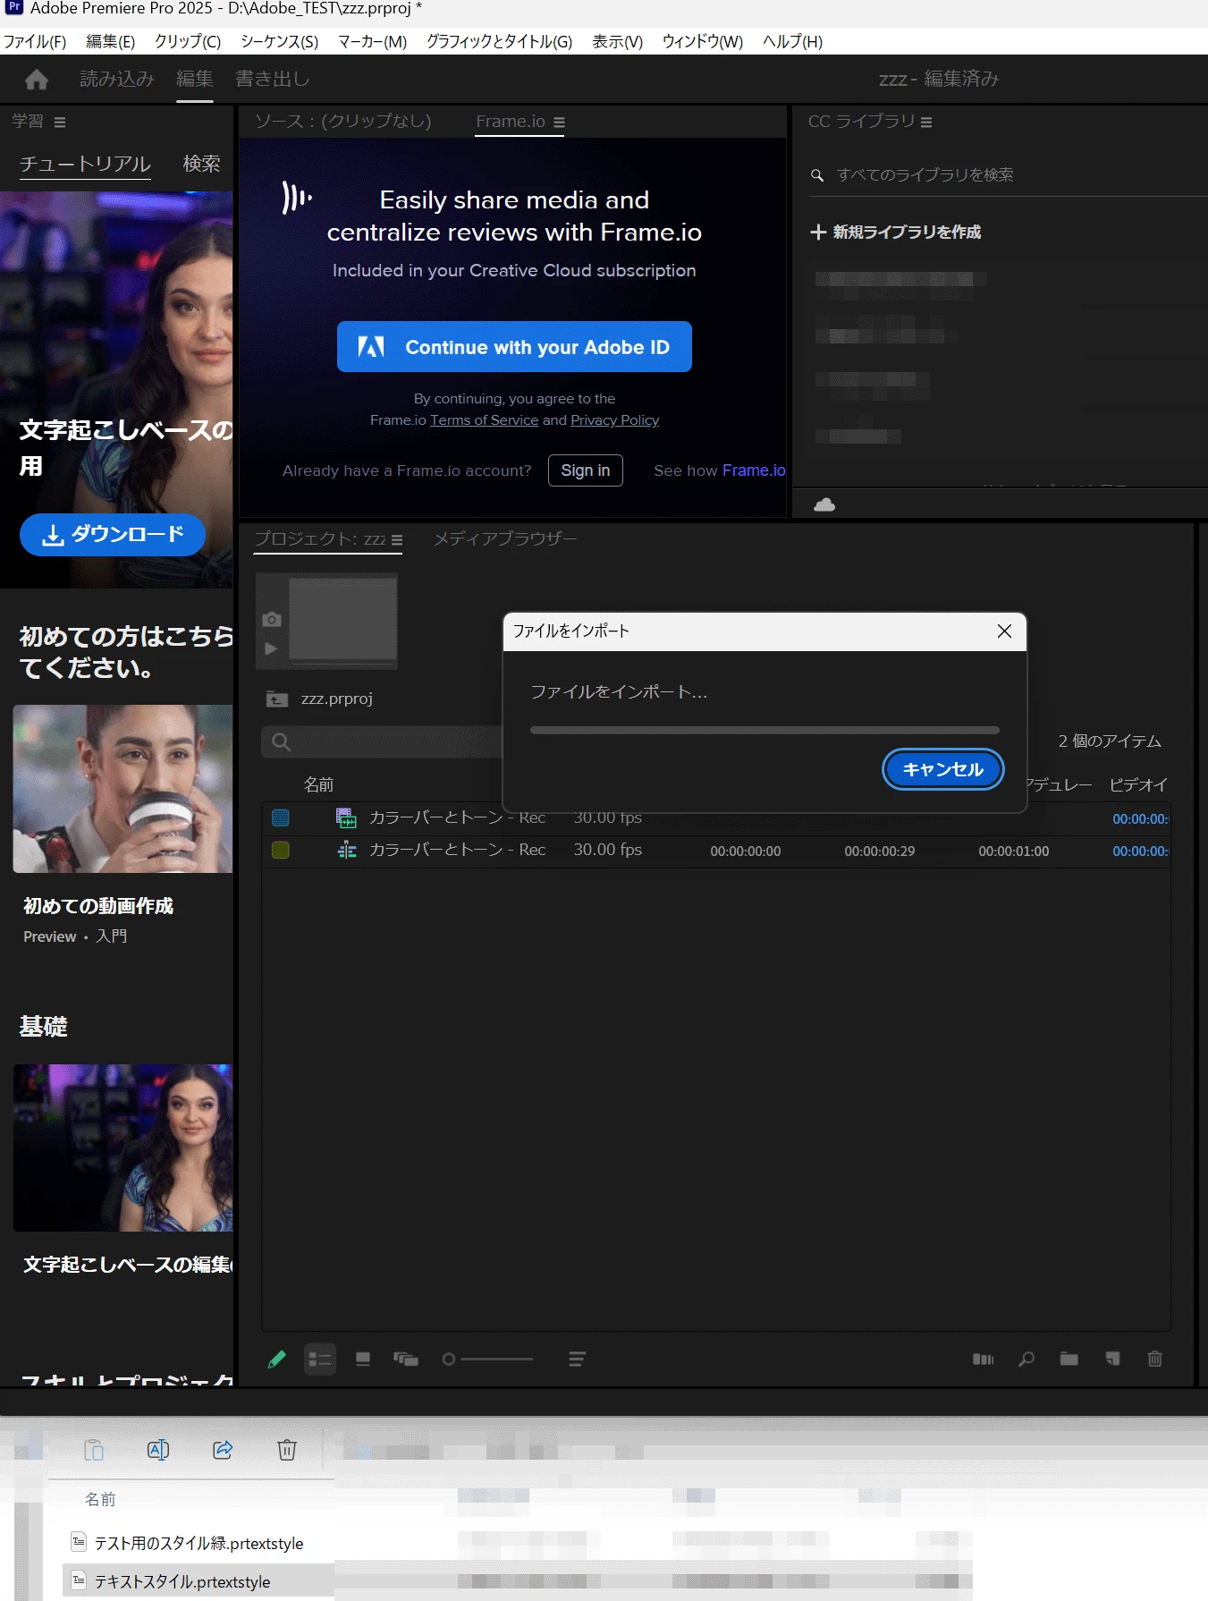1208x1601 pixels.
Task: Open the sort icons menu
Action: (x=577, y=1360)
